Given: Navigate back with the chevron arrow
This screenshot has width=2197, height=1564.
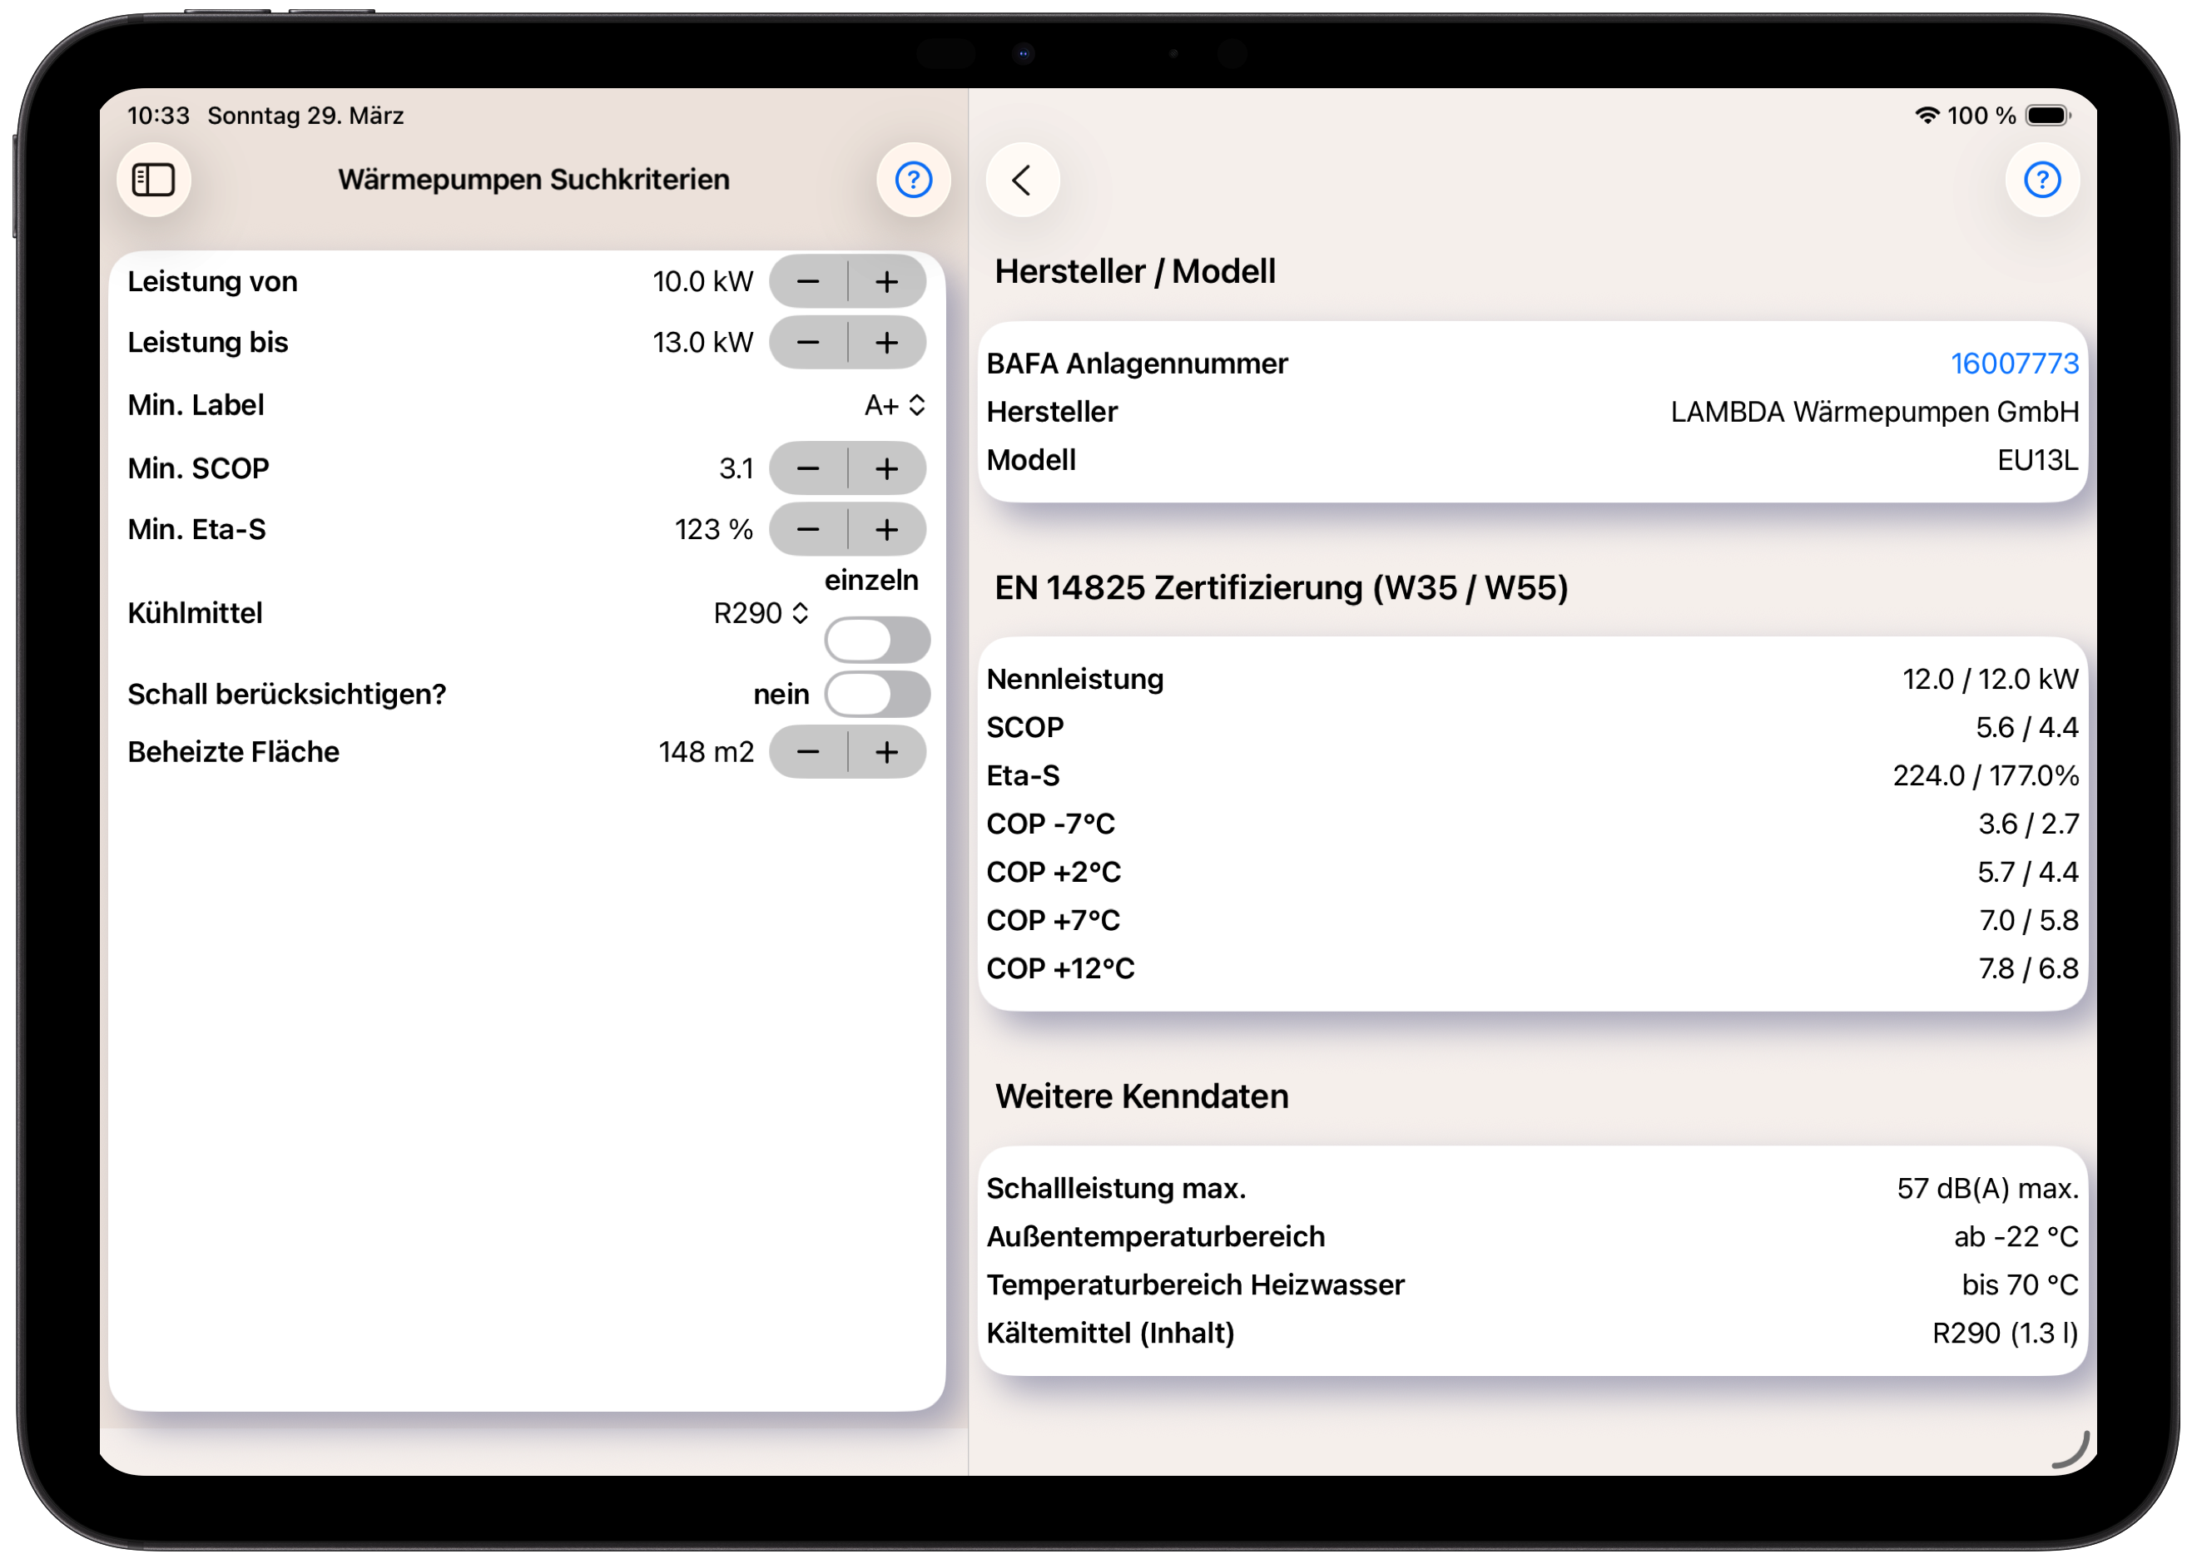Looking at the screenshot, I should 1023,179.
